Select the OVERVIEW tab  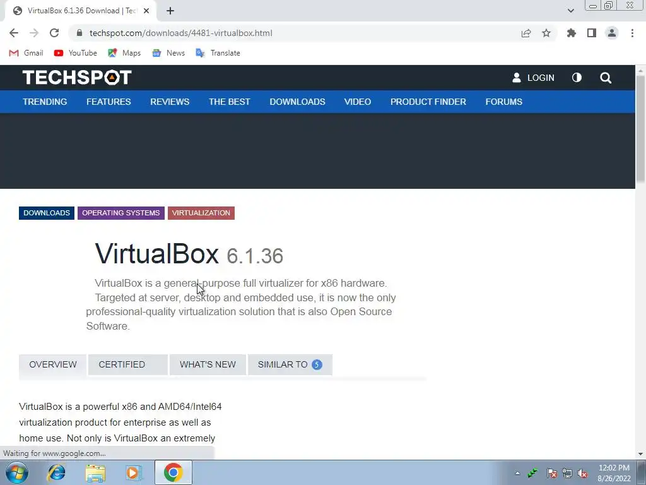[x=53, y=364]
